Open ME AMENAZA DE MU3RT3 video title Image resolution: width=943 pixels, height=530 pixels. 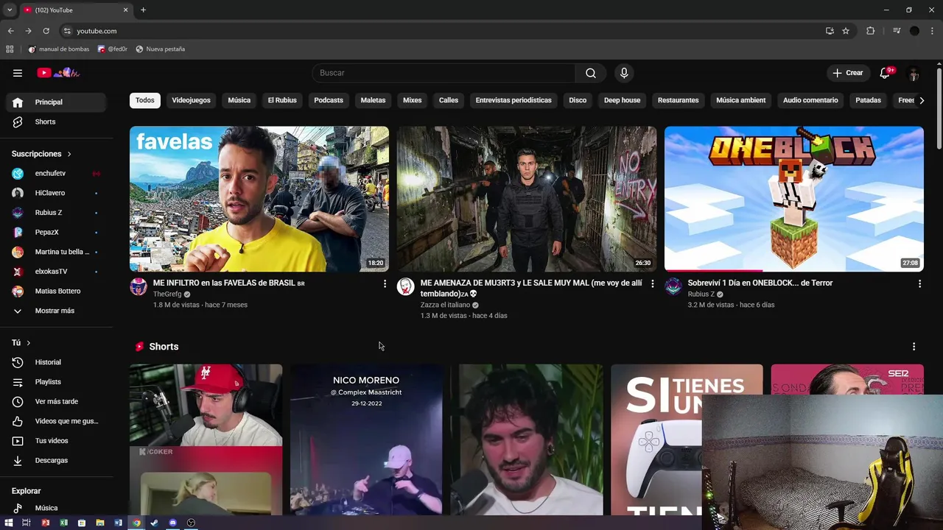[x=531, y=288]
